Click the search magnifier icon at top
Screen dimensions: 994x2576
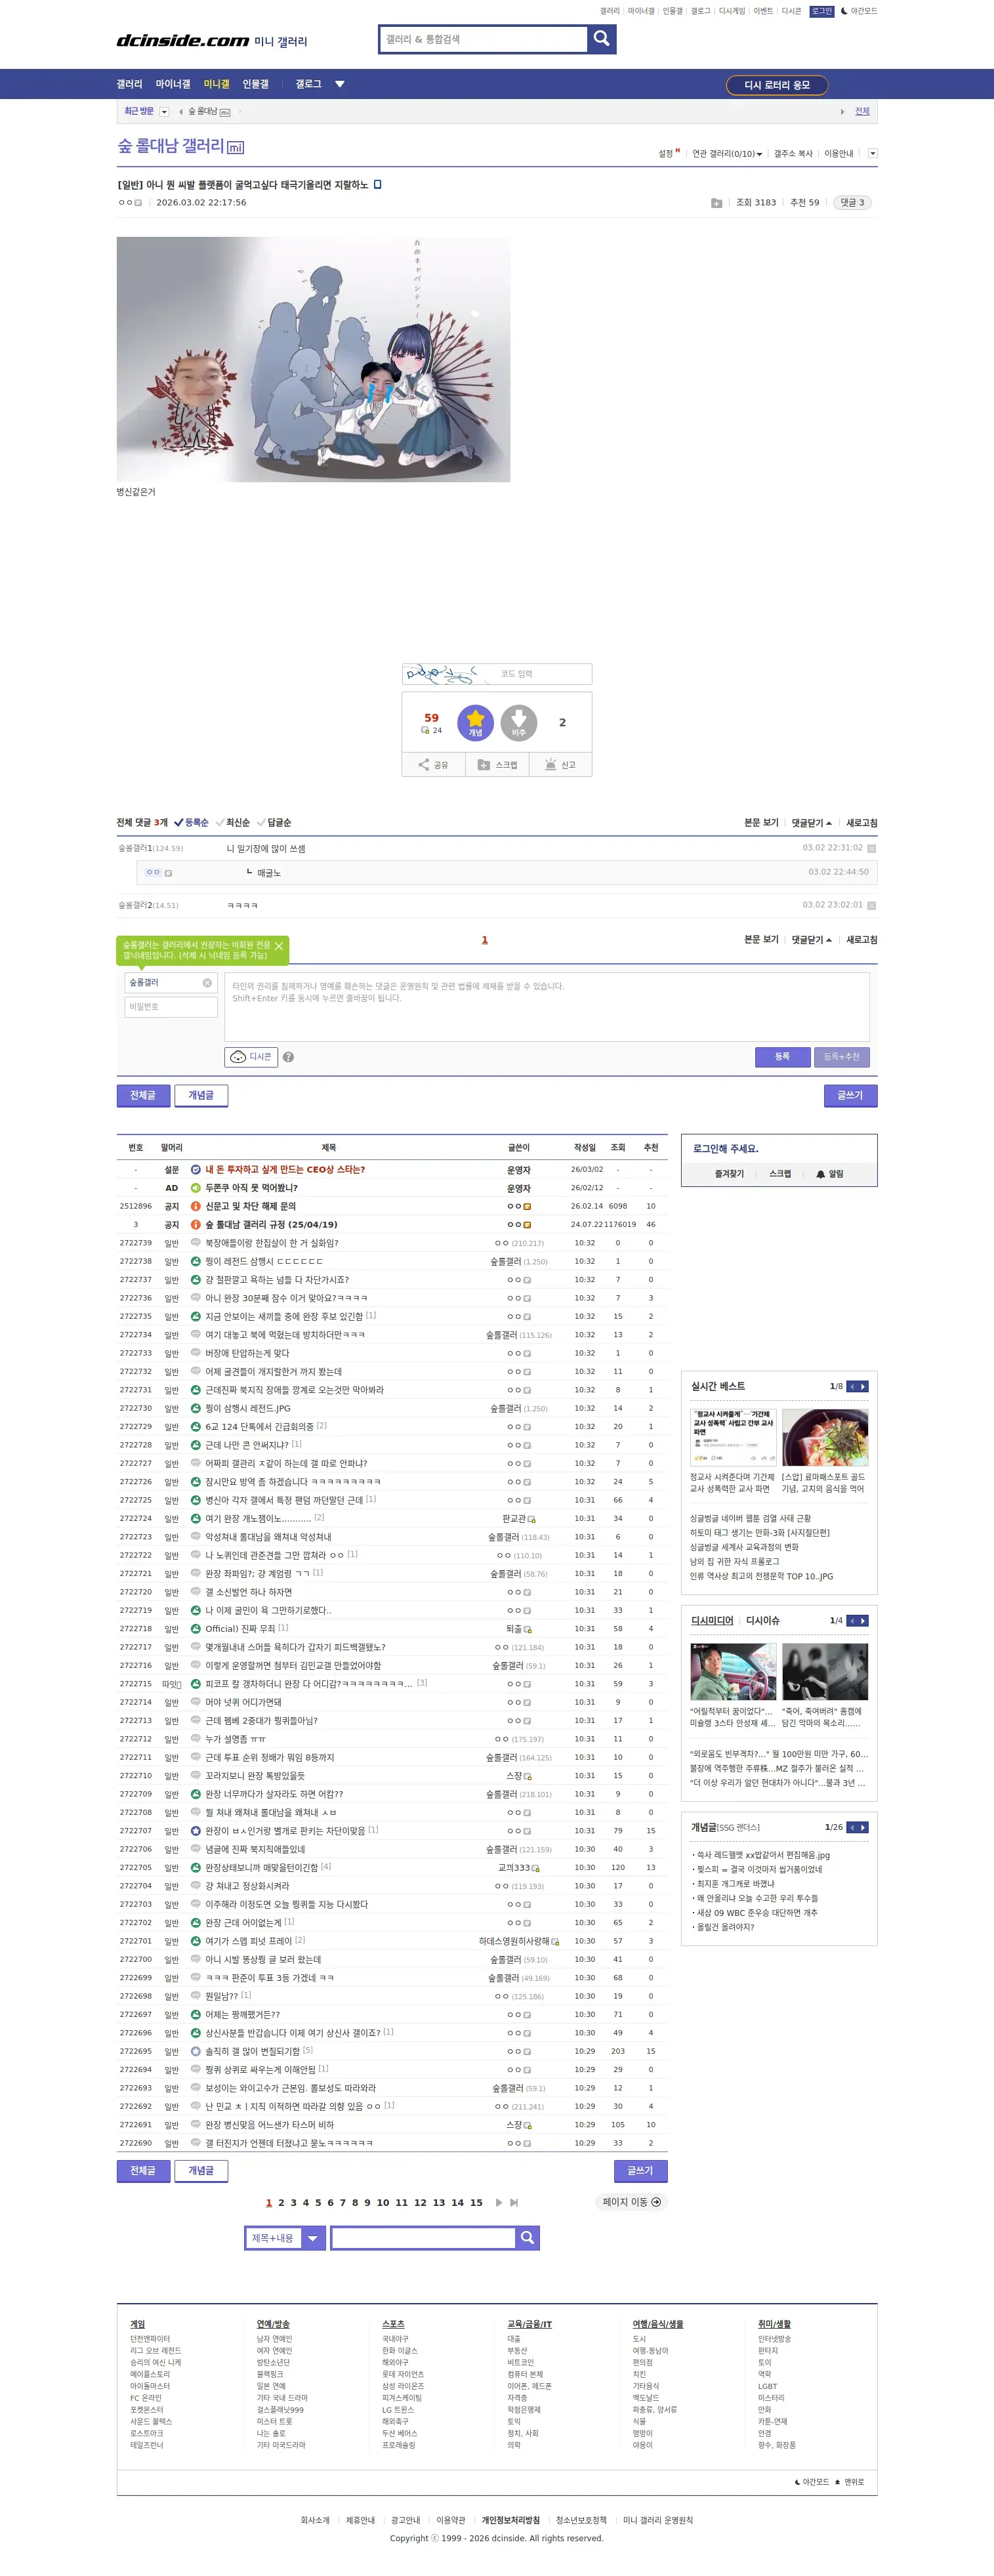coord(601,39)
